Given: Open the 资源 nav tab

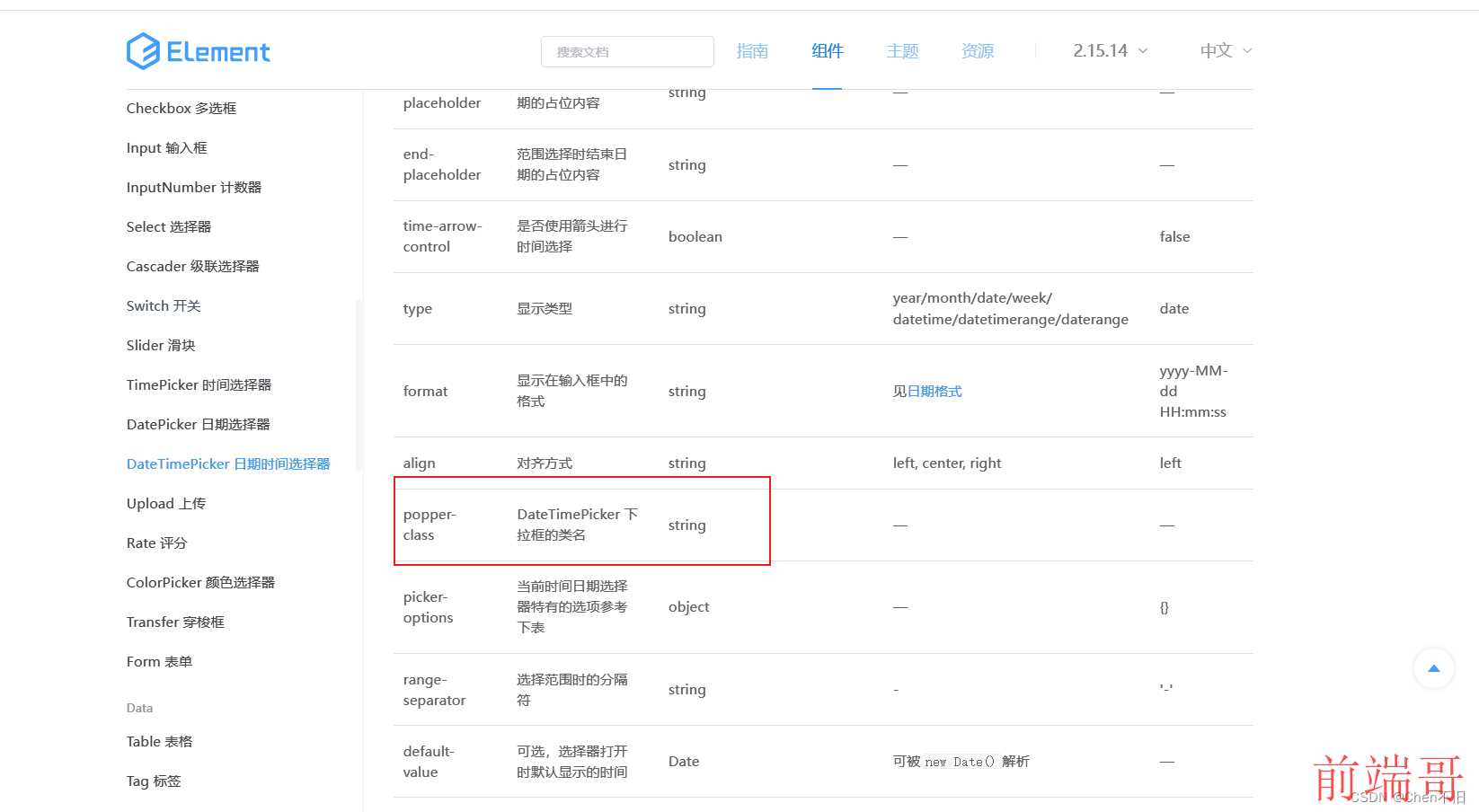Looking at the screenshot, I should [x=978, y=51].
